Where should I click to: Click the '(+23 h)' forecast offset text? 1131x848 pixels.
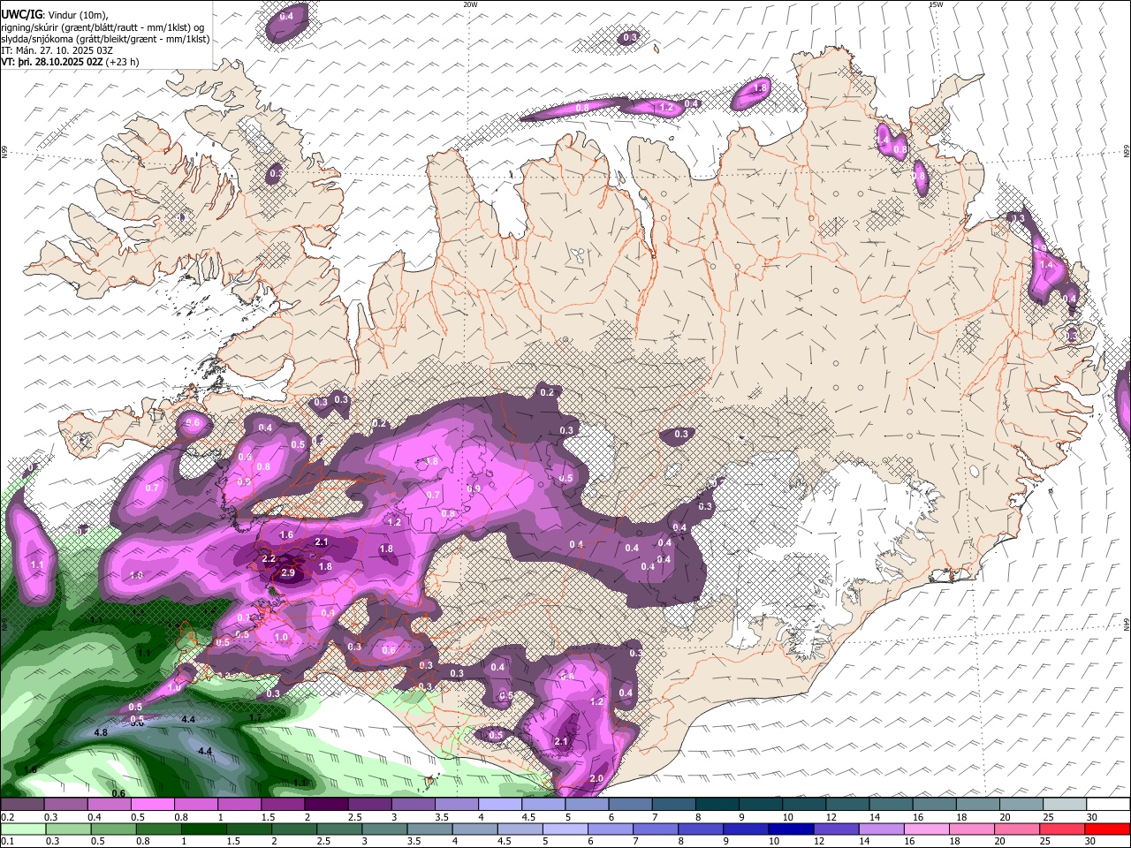(122, 63)
